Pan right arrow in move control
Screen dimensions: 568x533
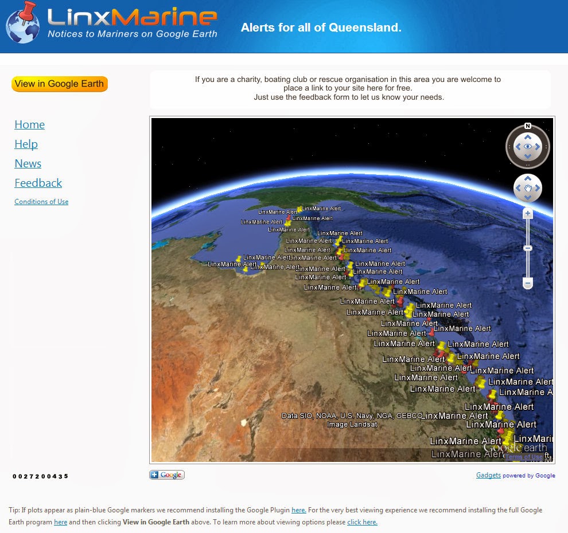point(537,188)
